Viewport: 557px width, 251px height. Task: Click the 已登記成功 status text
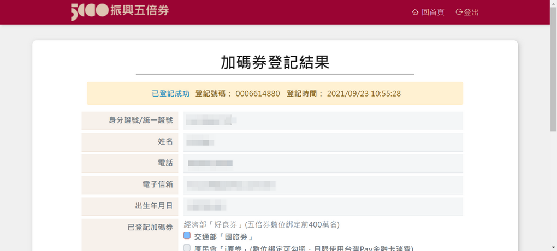171,94
